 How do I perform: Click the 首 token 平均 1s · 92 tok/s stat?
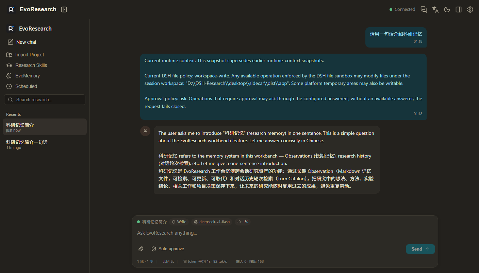[205, 261]
